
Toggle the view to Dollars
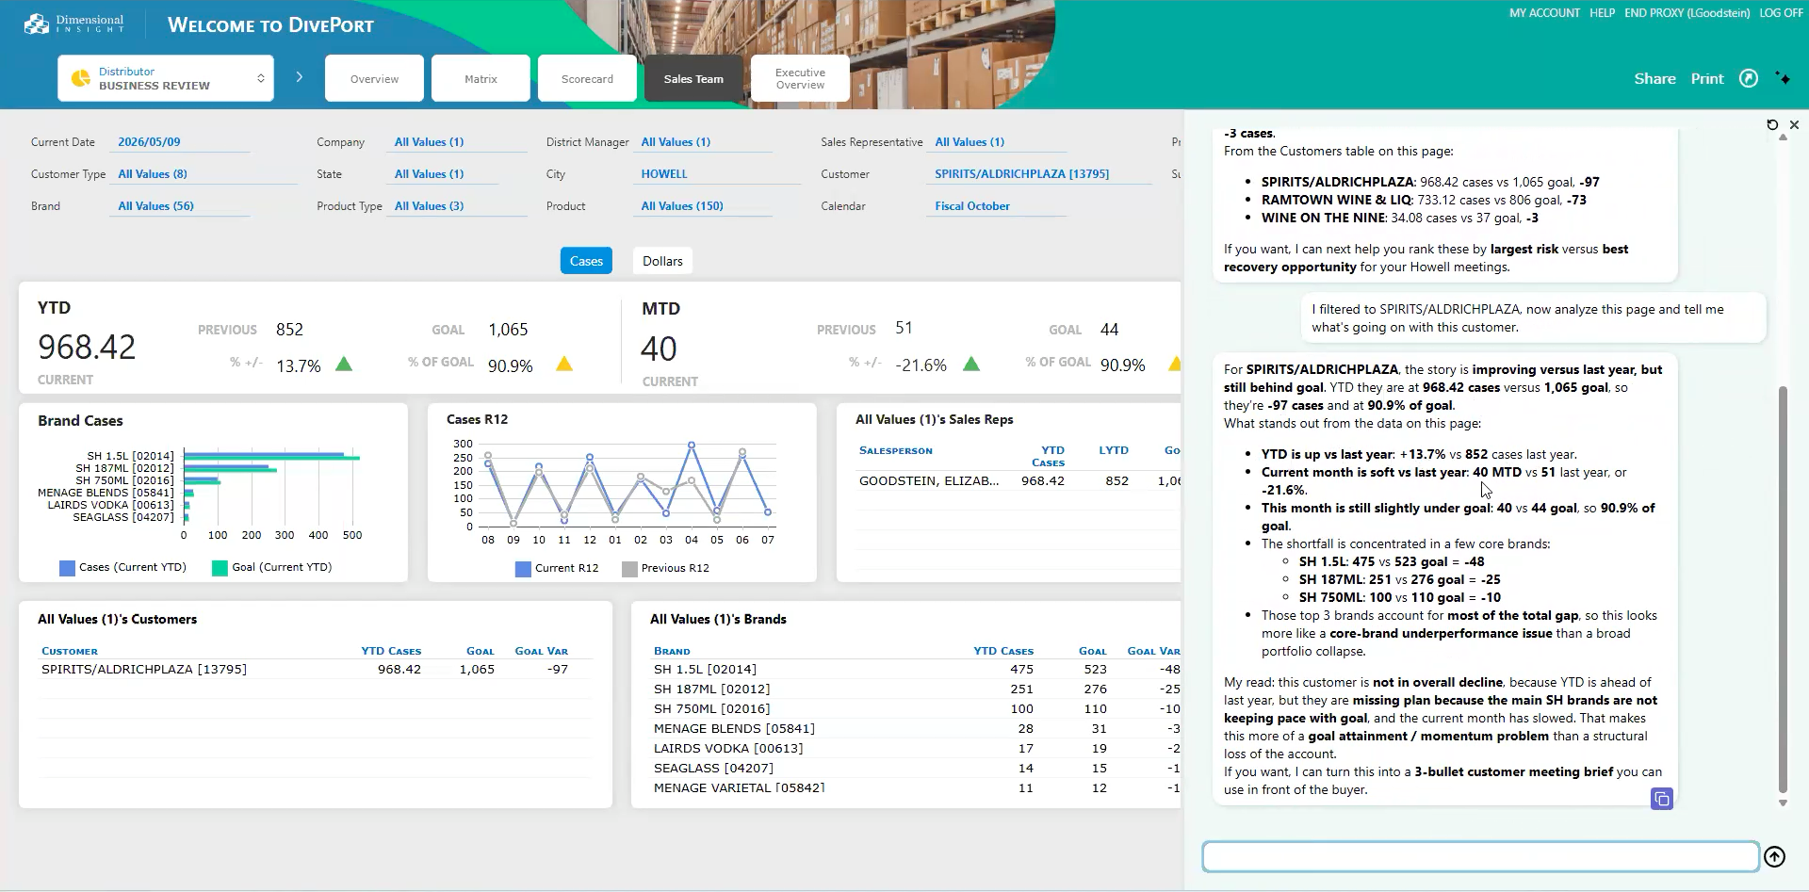point(662,261)
